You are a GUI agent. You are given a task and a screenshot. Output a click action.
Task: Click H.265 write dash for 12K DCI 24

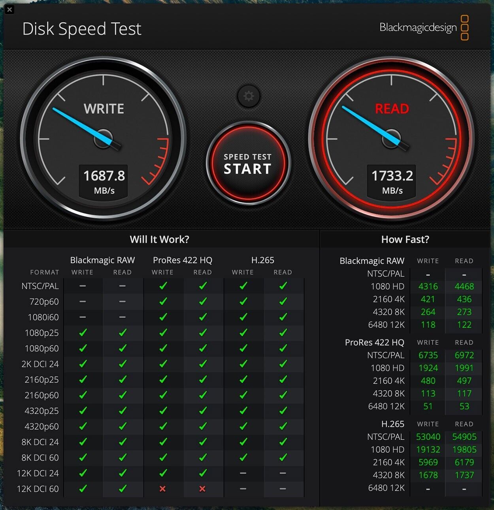[243, 473]
